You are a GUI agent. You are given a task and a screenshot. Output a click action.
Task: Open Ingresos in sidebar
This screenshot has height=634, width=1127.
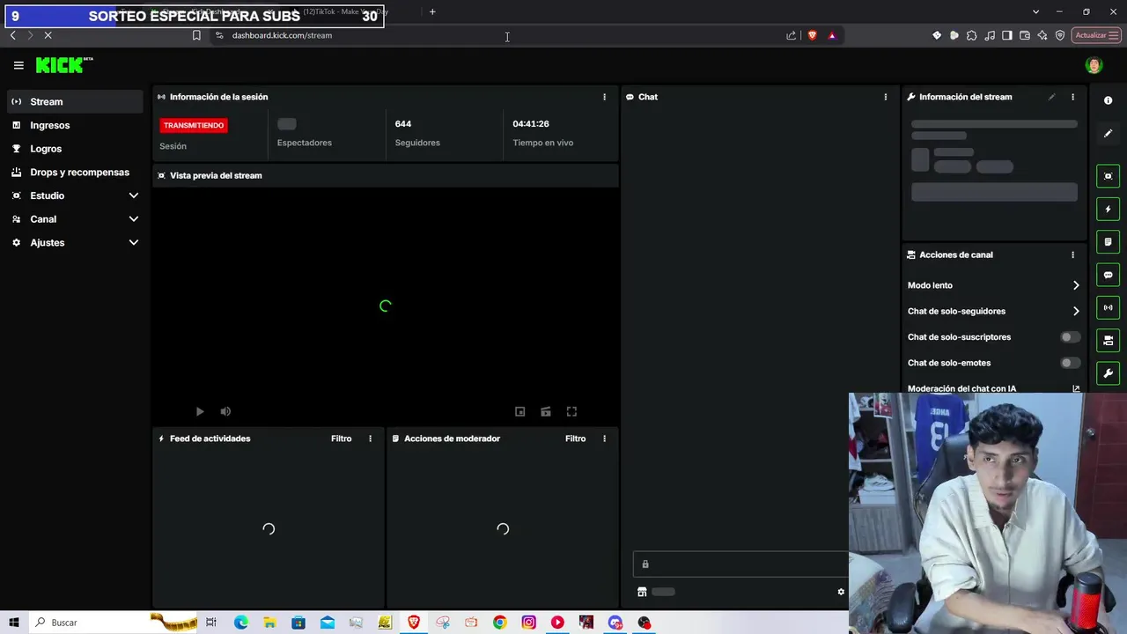tap(75, 125)
